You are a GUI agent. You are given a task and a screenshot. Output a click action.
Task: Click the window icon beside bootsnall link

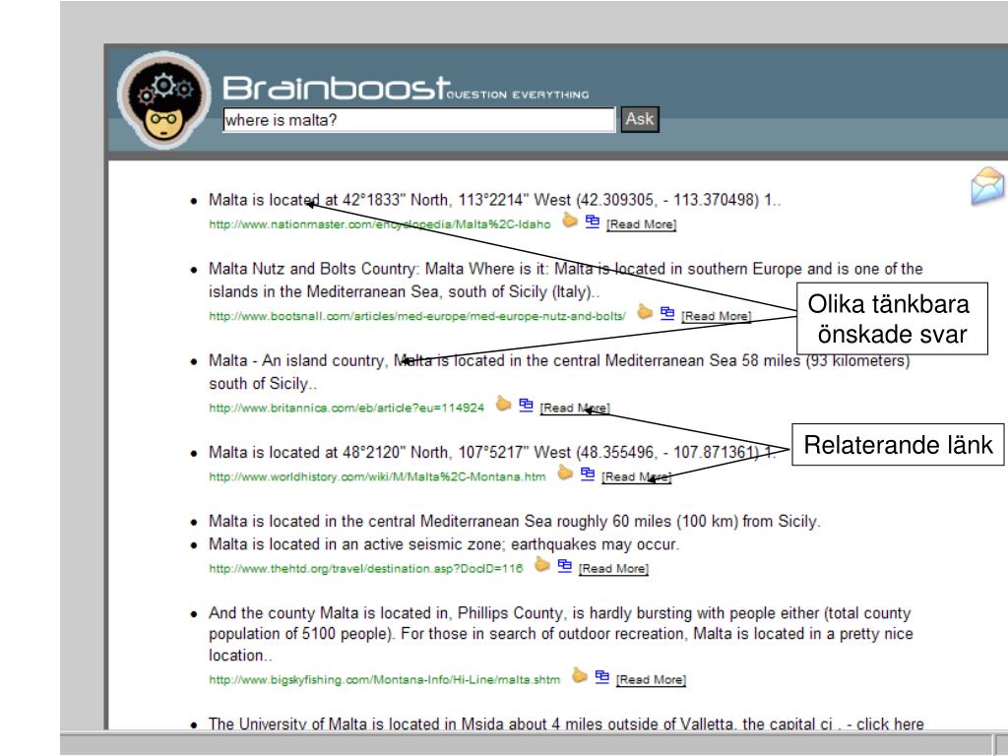667,313
